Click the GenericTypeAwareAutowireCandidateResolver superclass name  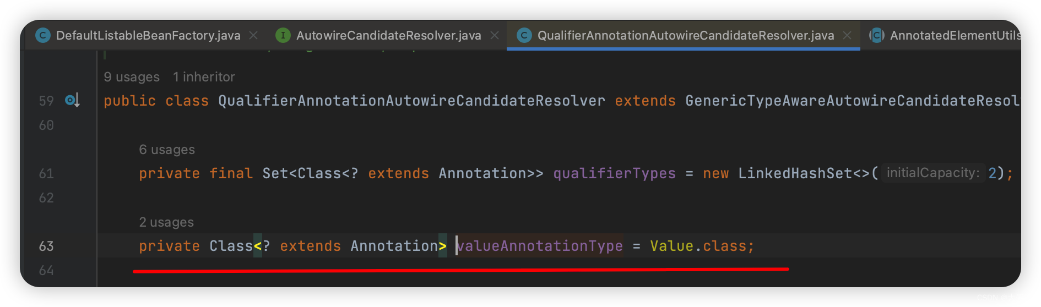point(853,101)
